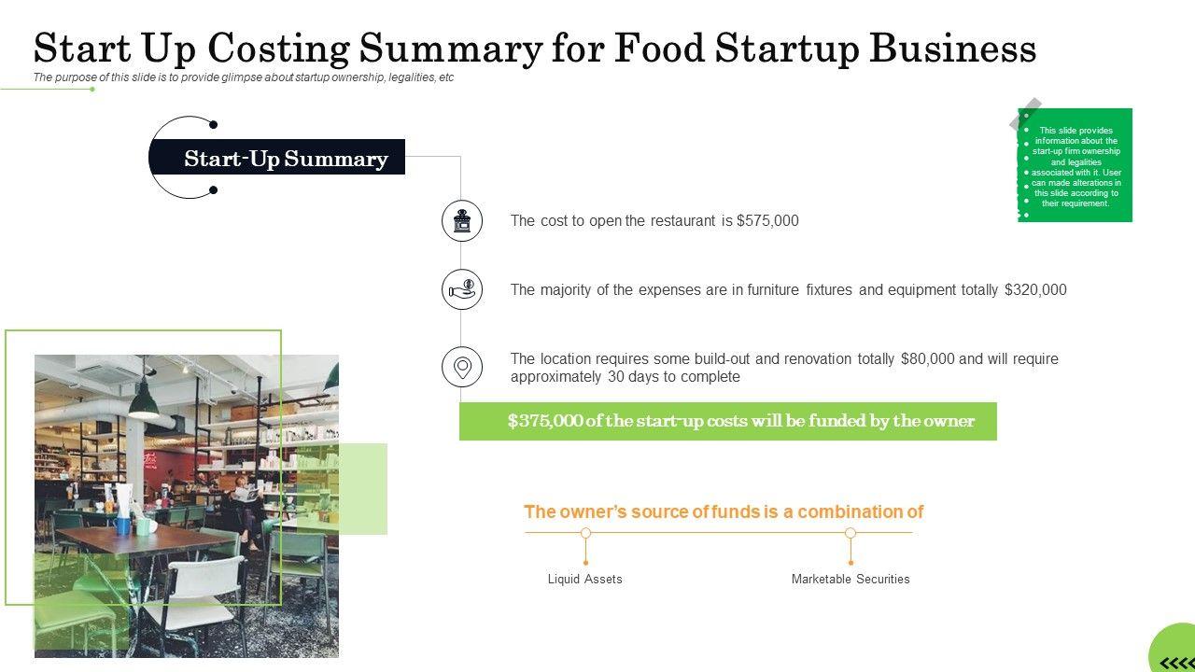
Task: Select the Marketable Securities circle marker
Action: tap(851, 533)
